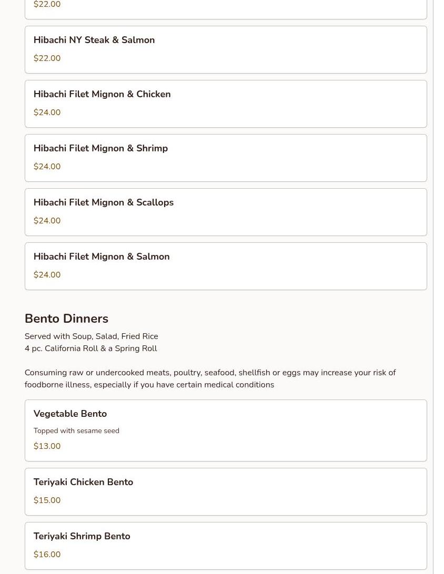This screenshot has width=444, height=574.
Task: Open Hibachi Filet Mignon & Scallops item
Action: click(x=226, y=212)
